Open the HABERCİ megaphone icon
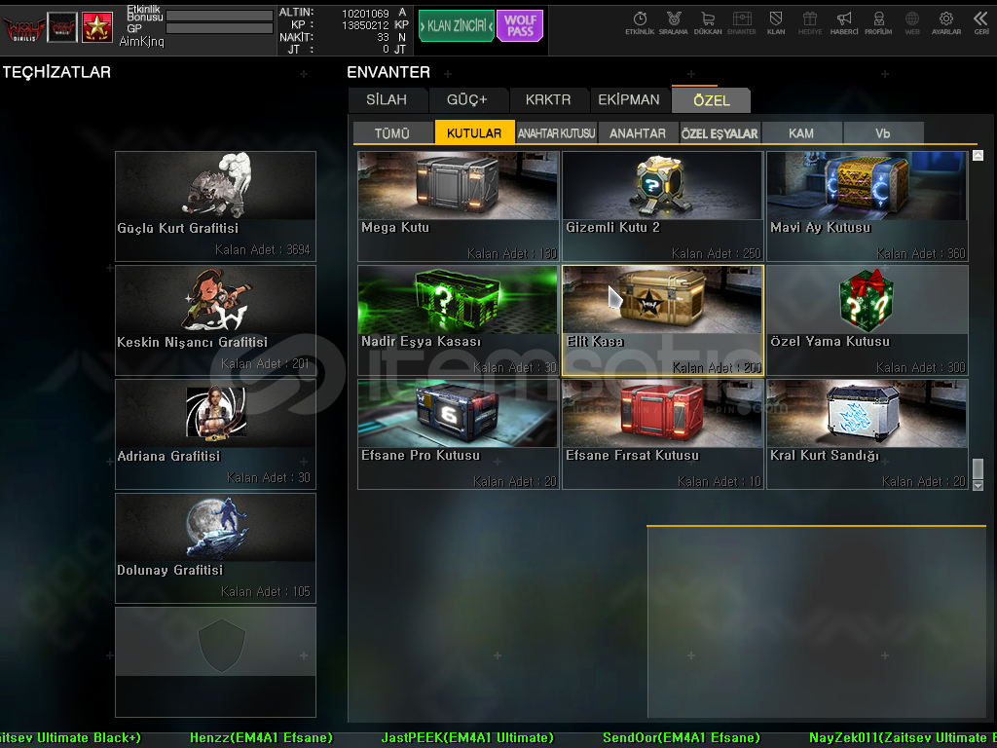This screenshot has width=997, height=748. 844,23
